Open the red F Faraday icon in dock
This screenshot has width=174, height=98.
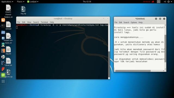click(3, 69)
